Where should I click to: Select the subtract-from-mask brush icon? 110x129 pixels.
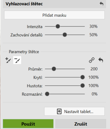[17, 60]
